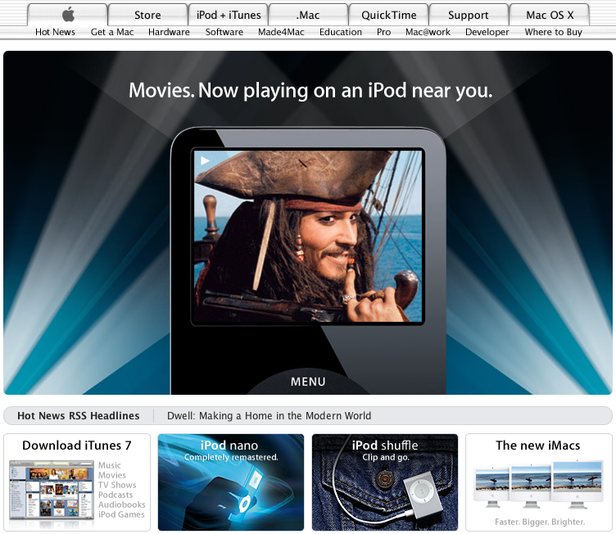Click the TV Shows text in iTunes promo
616x534 pixels.
pyautogui.click(x=117, y=485)
